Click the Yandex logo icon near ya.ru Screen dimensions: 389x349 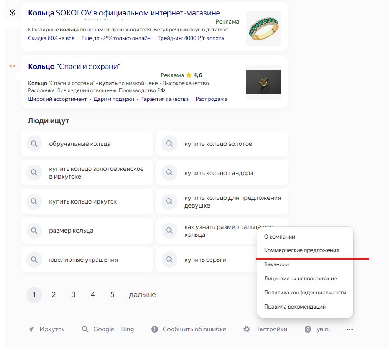tap(308, 329)
